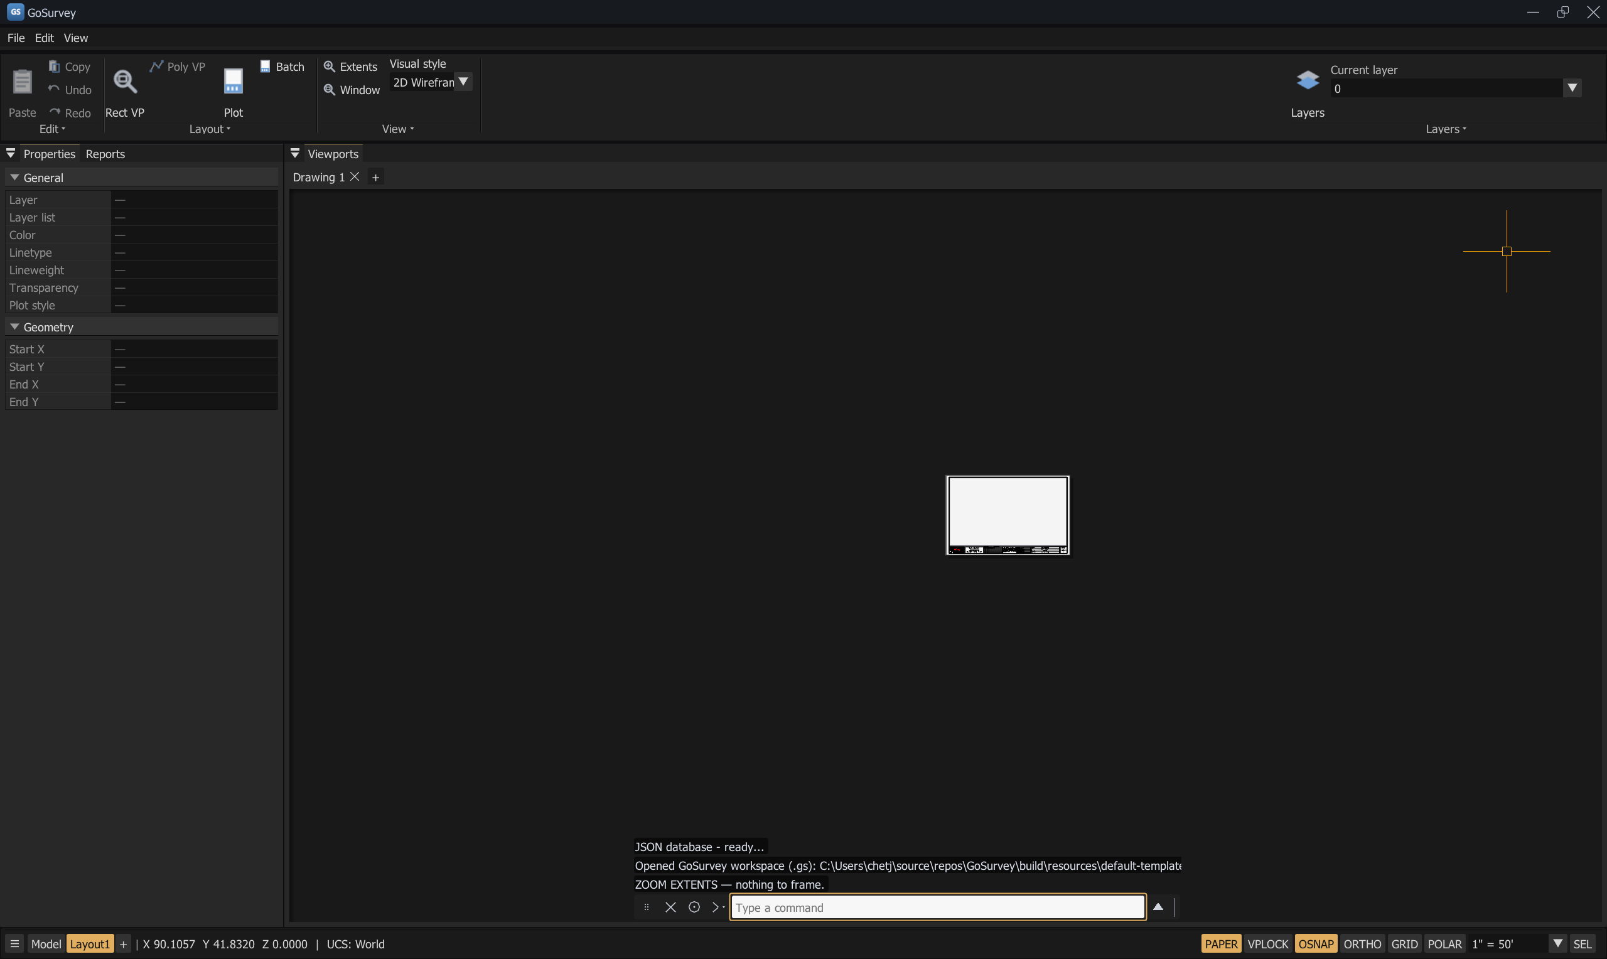This screenshot has height=959, width=1607.
Task: Toggle VPLOCK in status bar
Action: coord(1267,943)
